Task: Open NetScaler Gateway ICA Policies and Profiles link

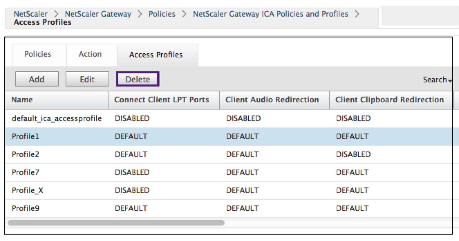Action: pos(270,14)
